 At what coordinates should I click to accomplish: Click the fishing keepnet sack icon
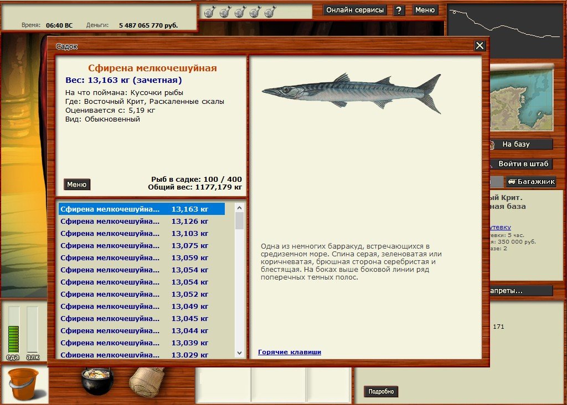(146, 380)
